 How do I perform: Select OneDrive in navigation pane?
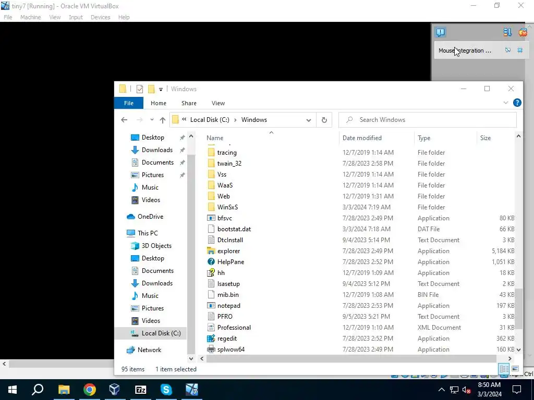150,216
